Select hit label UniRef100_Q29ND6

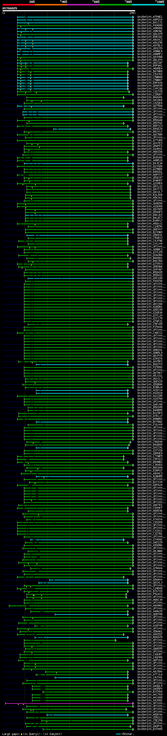point(150,169)
